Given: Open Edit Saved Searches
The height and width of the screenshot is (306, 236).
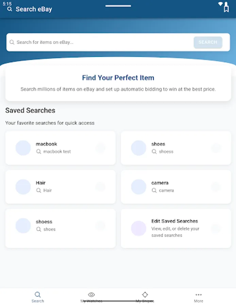Looking at the screenshot, I should tap(176, 228).
